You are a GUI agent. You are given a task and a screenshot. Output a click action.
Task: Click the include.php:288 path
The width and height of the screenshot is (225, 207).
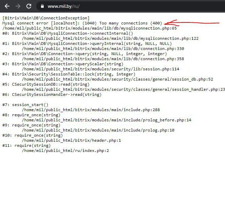pos(91,110)
